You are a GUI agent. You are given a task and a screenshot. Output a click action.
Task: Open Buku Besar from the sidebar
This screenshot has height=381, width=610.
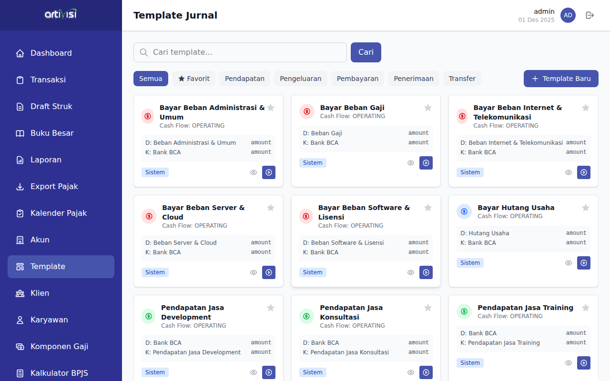[x=52, y=133]
